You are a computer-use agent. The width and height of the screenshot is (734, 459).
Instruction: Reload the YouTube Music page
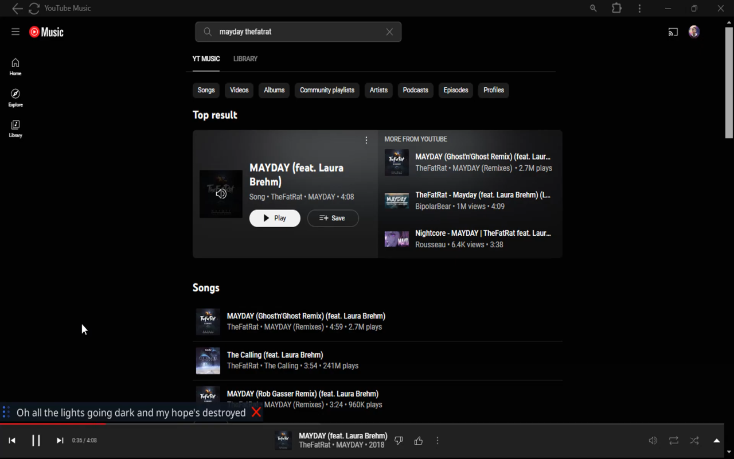point(34,9)
